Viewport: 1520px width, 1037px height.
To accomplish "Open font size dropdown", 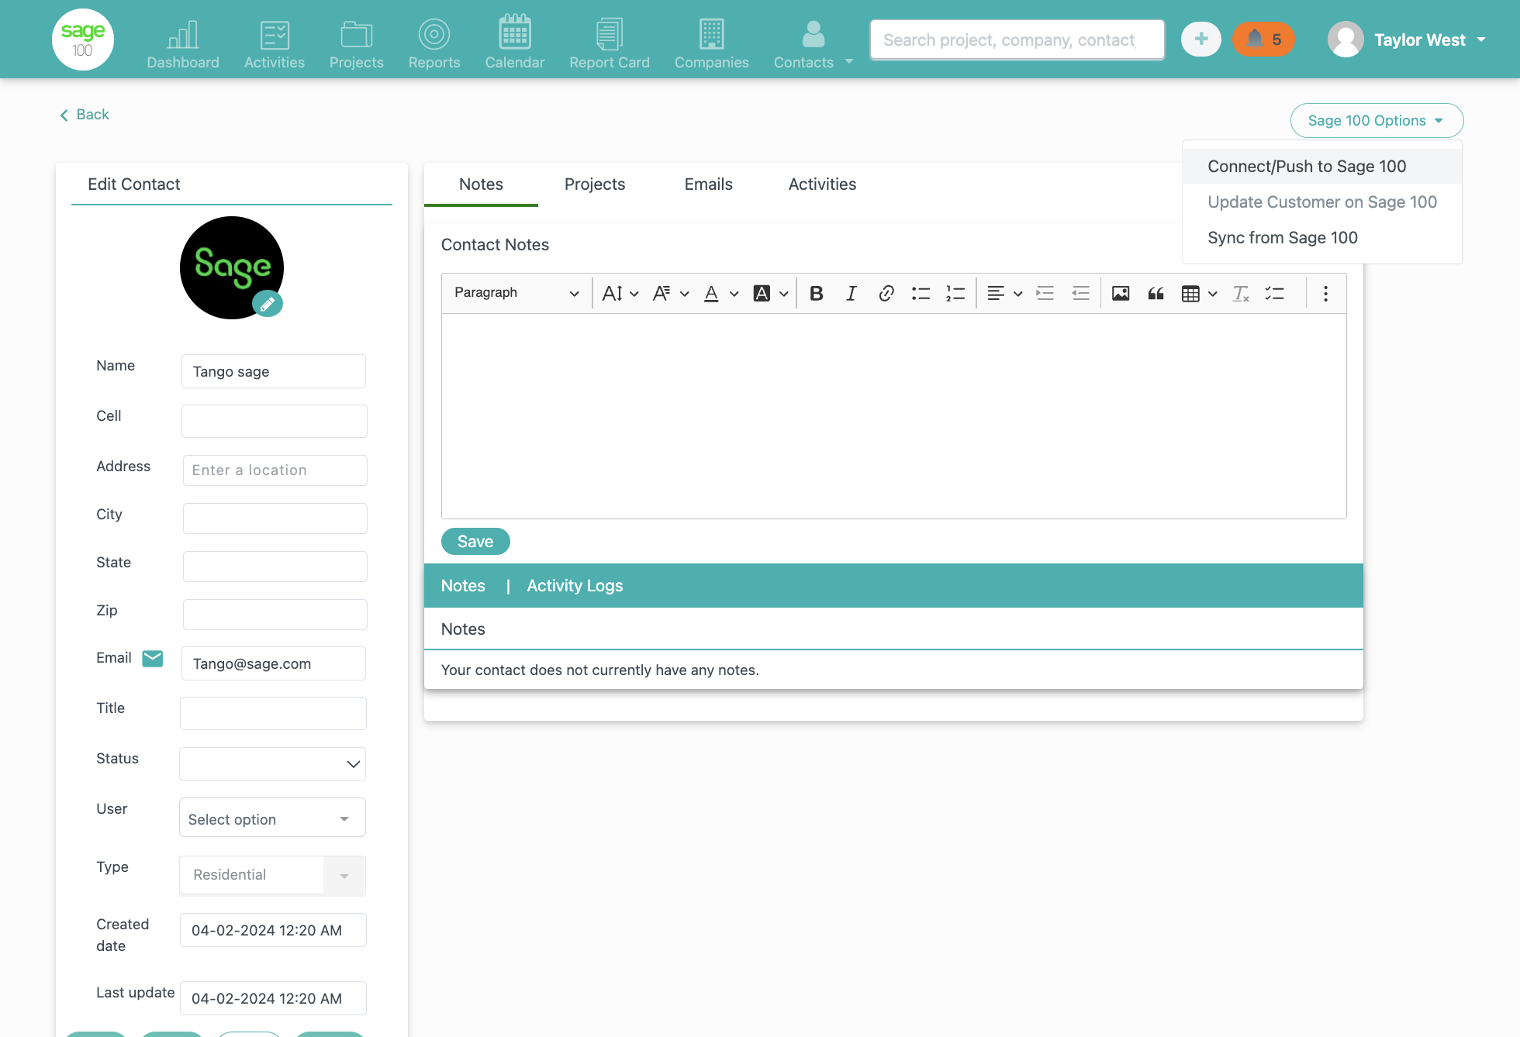I will 620,293.
